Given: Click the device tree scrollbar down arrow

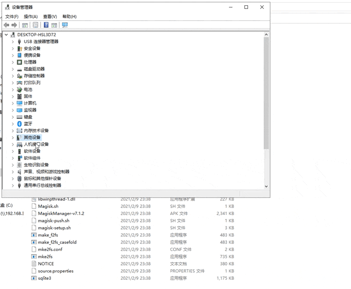Looking at the screenshot, I should [x=266, y=186].
